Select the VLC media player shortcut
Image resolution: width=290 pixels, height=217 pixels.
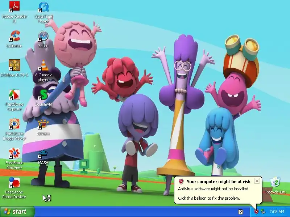[x=43, y=65]
